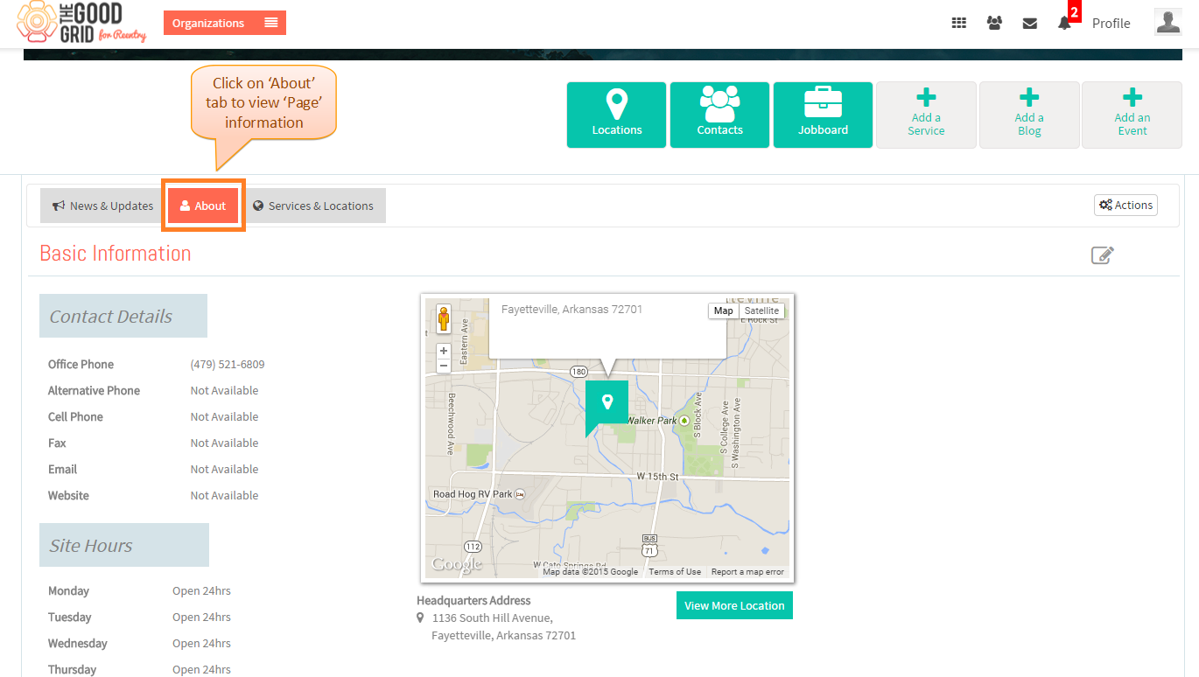Click the teal location marker on map
This screenshot has height=677, width=1199.
[x=607, y=404]
